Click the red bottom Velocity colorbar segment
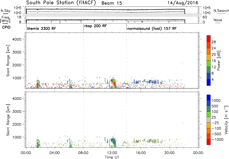The image size is (229, 159). coord(209,142)
